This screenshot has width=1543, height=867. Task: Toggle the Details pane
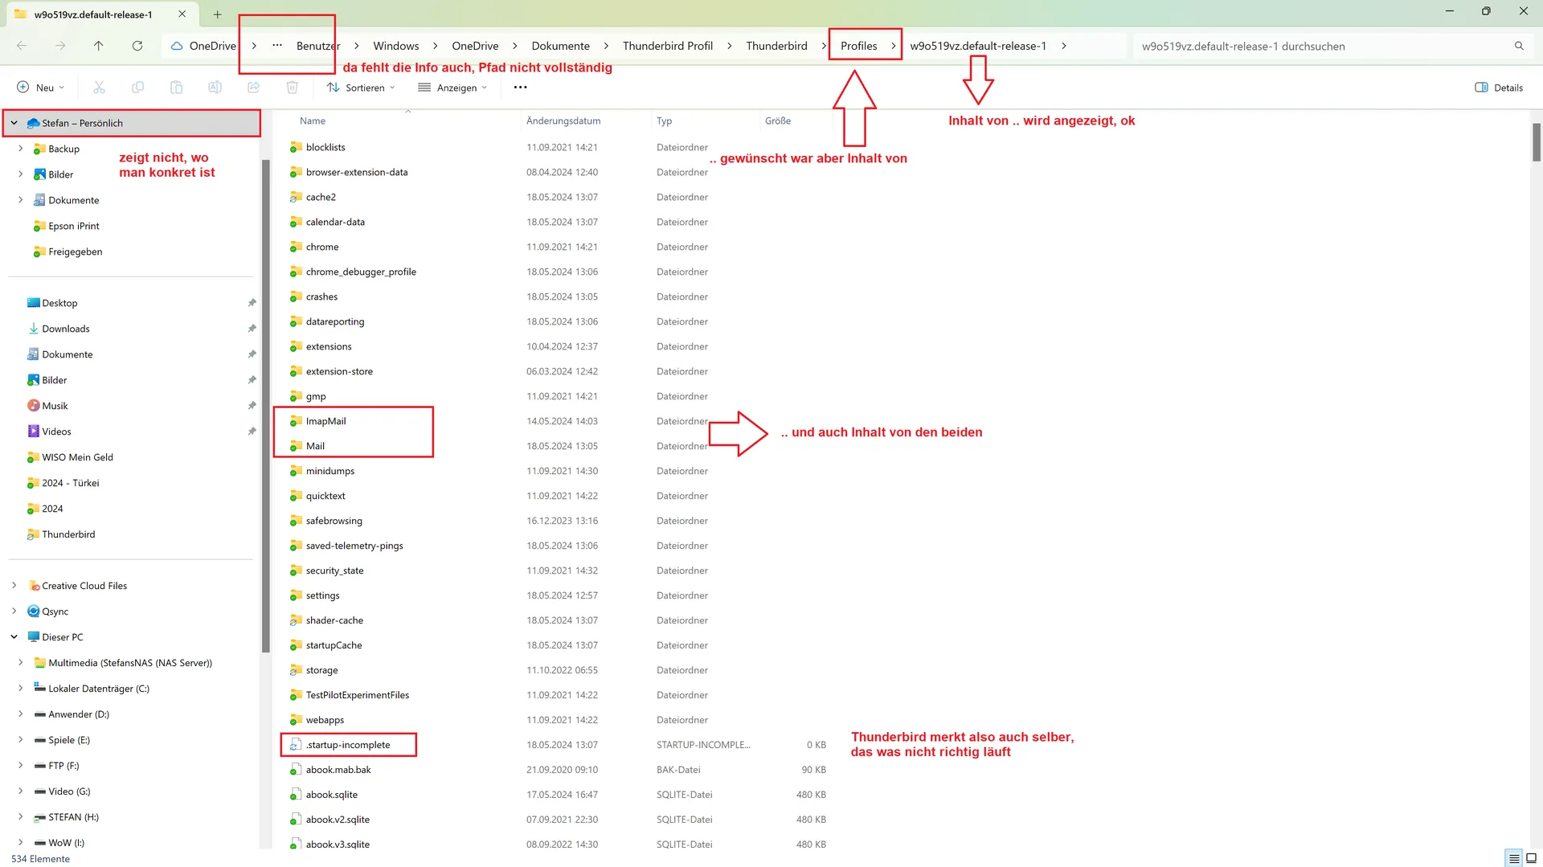[1499, 88]
